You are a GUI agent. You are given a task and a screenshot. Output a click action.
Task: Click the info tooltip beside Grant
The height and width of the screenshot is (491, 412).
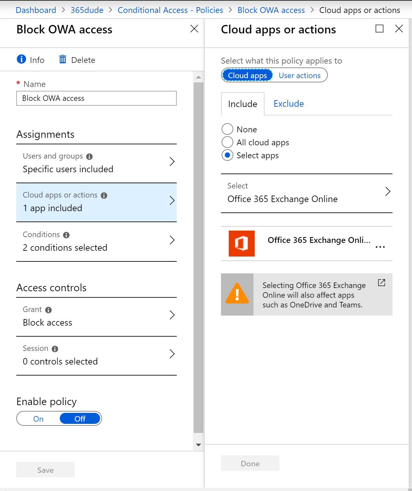coord(48,310)
